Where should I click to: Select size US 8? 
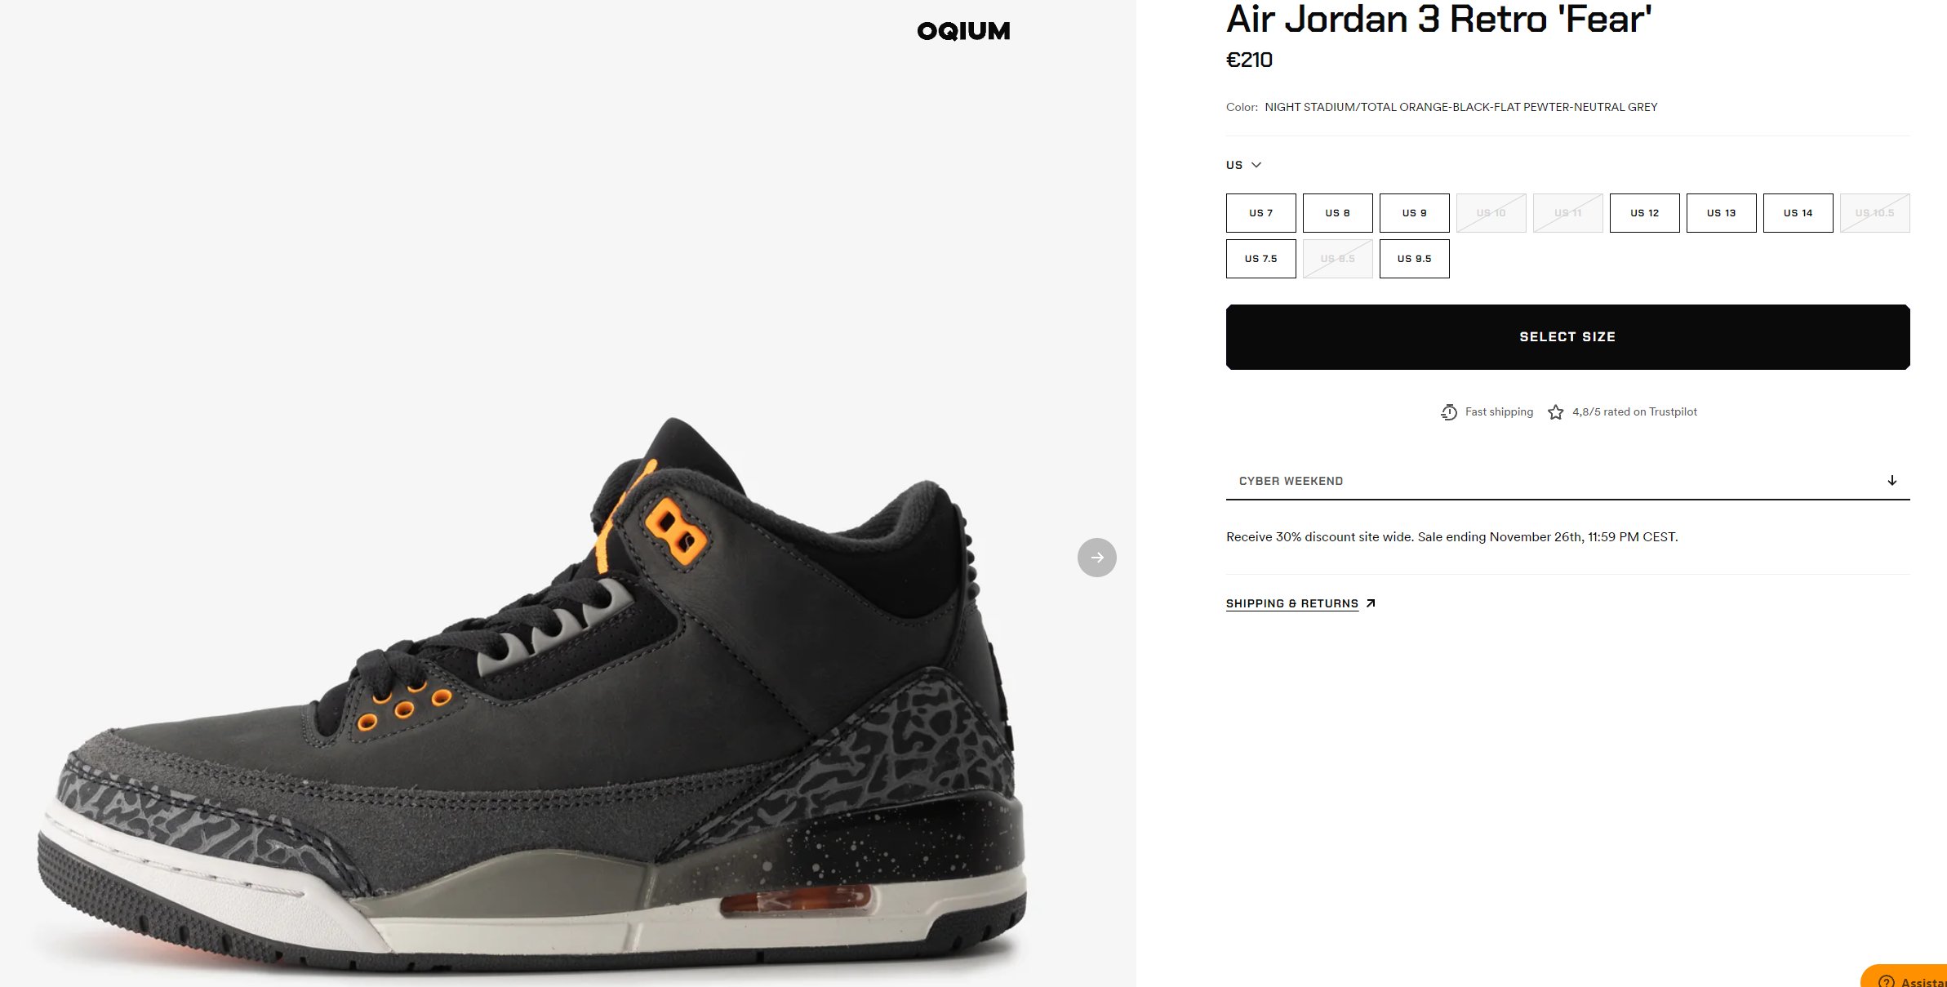[1337, 213]
